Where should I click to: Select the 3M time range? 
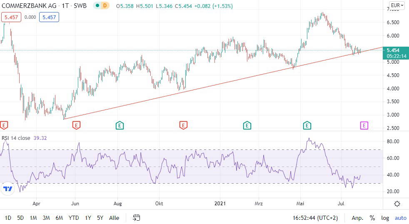(46, 218)
